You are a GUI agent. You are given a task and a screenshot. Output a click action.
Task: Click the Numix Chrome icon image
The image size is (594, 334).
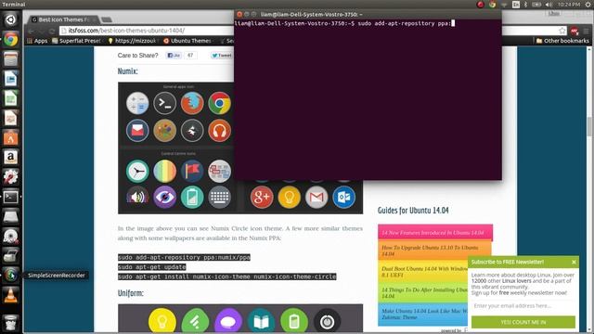click(219, 103)
